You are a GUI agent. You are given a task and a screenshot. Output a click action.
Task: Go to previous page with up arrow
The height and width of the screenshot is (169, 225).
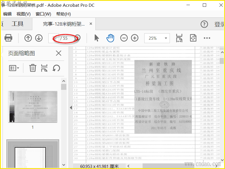[x=28, y=38]
